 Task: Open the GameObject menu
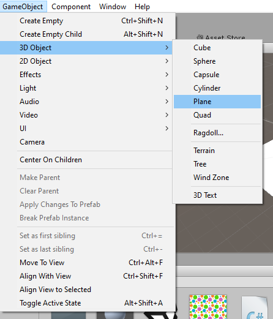click(x=23, y=7)
